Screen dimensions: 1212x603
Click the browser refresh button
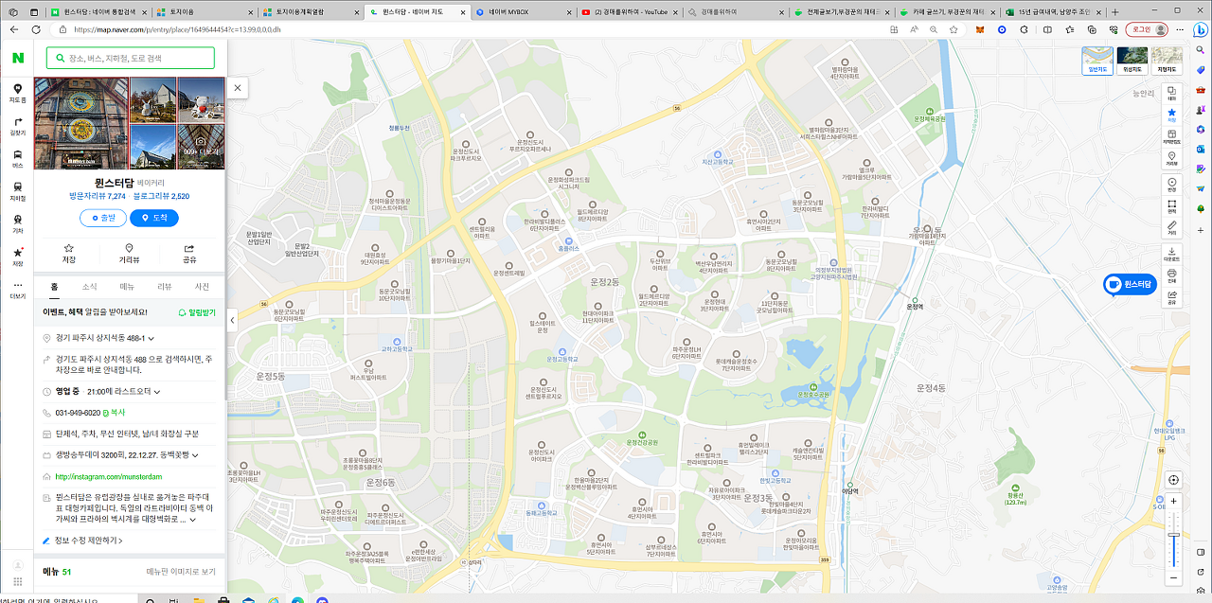[35, 29]
